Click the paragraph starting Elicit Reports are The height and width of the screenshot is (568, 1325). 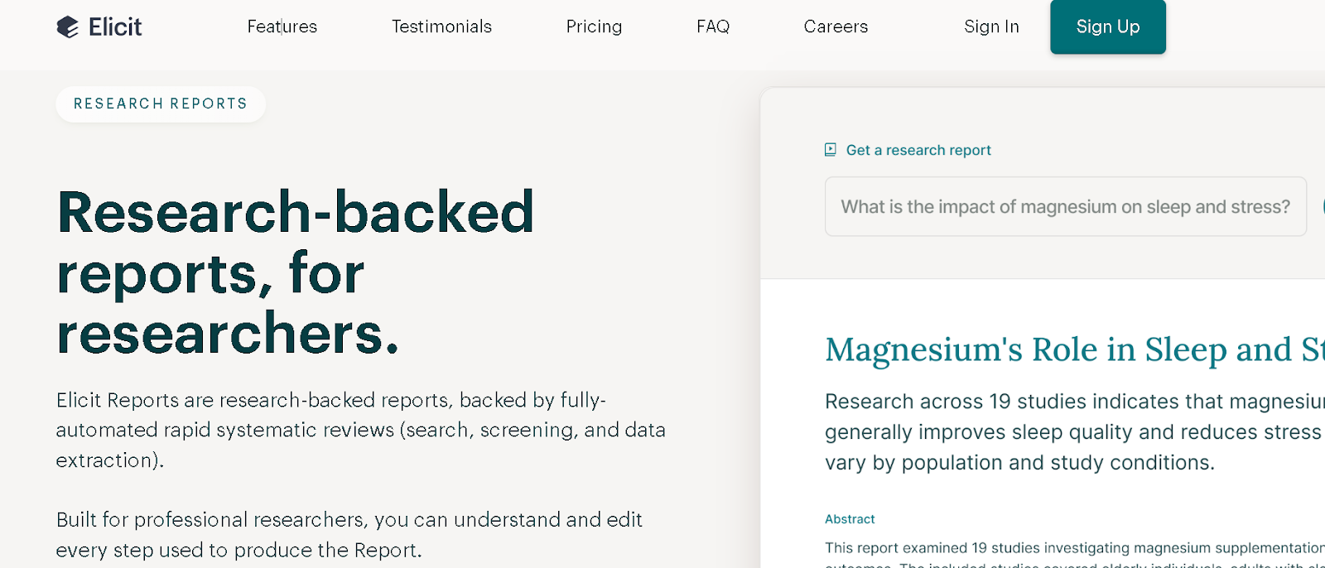(x=361, y=430)
